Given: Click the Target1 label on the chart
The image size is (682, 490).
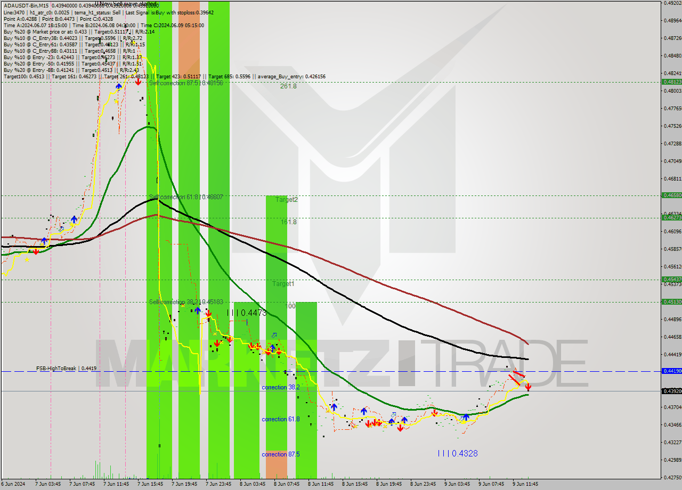Looking at the screenshot, I should [282, 283].
